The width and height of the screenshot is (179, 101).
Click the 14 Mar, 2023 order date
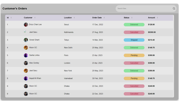coord(97,40)
